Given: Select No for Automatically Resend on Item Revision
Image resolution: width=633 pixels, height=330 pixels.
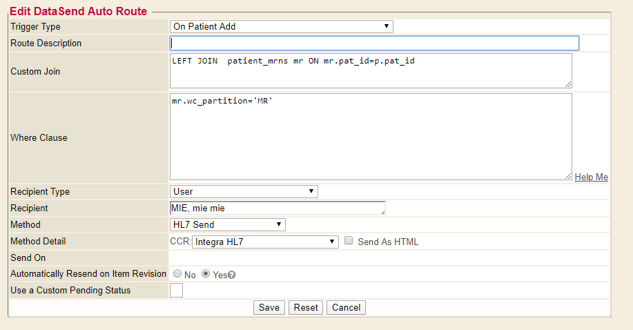Looking at the screenshot, I should click(x=177, y=274).
